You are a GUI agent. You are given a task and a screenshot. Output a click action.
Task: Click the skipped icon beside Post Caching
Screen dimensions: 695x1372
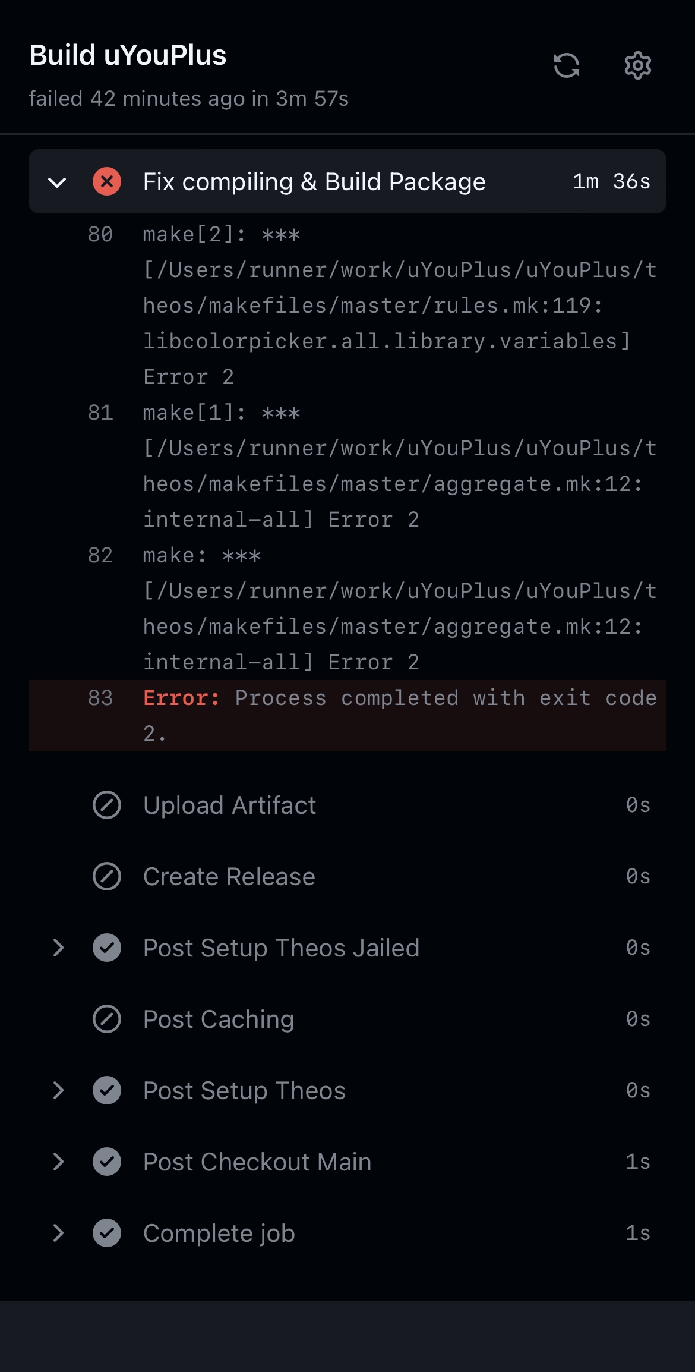tap(107, 1019)
